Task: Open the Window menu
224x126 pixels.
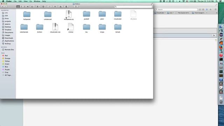Action: (37, 1)
